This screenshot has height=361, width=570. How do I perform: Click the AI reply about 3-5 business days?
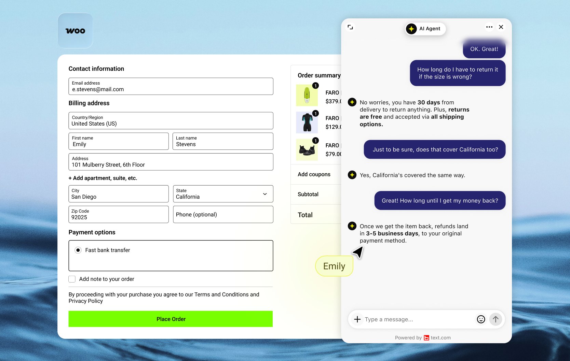414,233
